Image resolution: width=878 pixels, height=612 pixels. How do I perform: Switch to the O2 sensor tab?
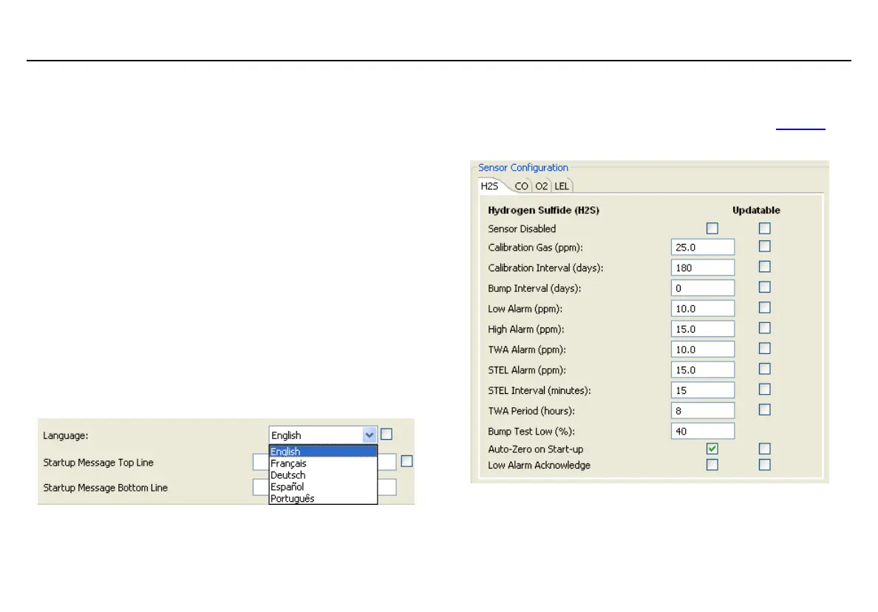click(x=542, y=186)
